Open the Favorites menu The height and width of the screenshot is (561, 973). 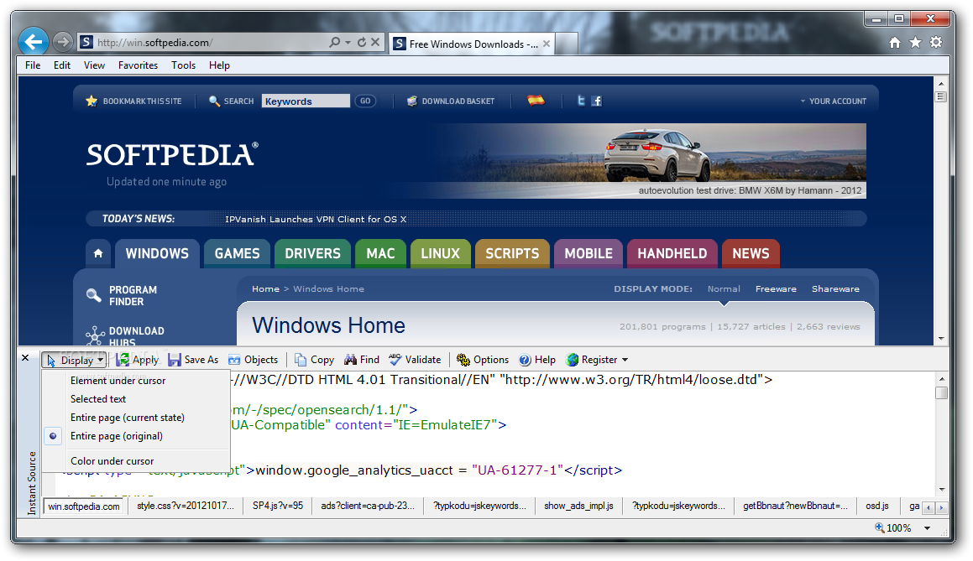point(138,65)
